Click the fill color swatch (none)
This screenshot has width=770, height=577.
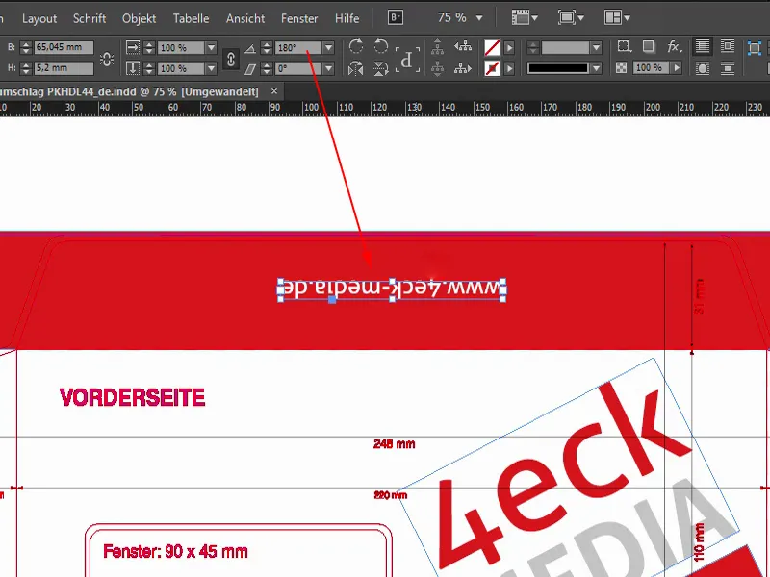click(x=492, y=47)
